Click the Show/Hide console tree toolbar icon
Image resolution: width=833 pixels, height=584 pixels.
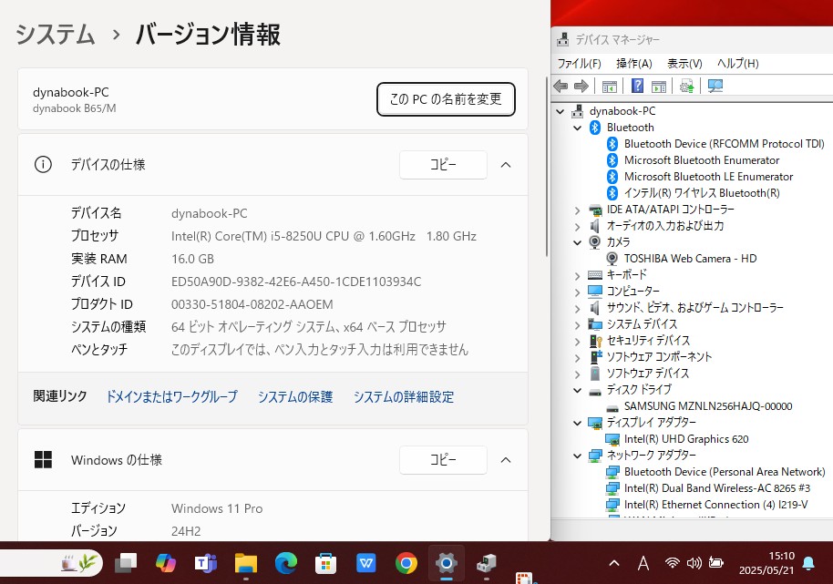tap(610, 86)
